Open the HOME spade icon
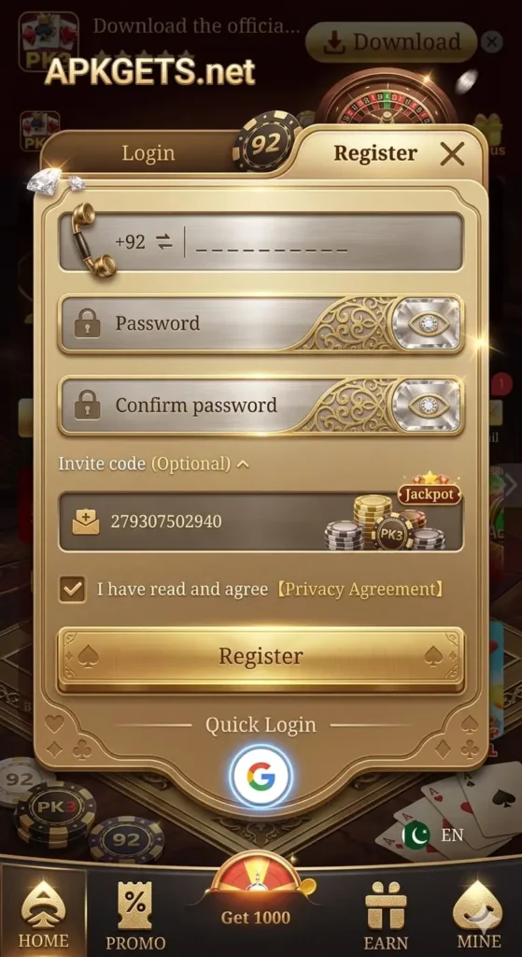The height and width of the screenshot is (957, 522). pyautogui.click(x=43, y=905)
